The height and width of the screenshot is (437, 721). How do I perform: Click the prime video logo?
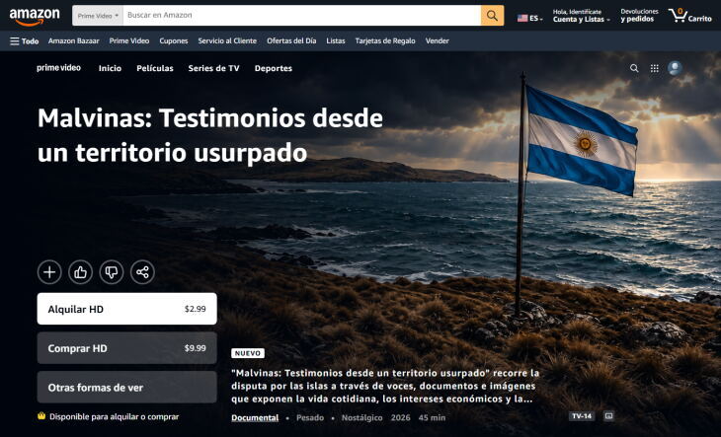coord(59,68)
